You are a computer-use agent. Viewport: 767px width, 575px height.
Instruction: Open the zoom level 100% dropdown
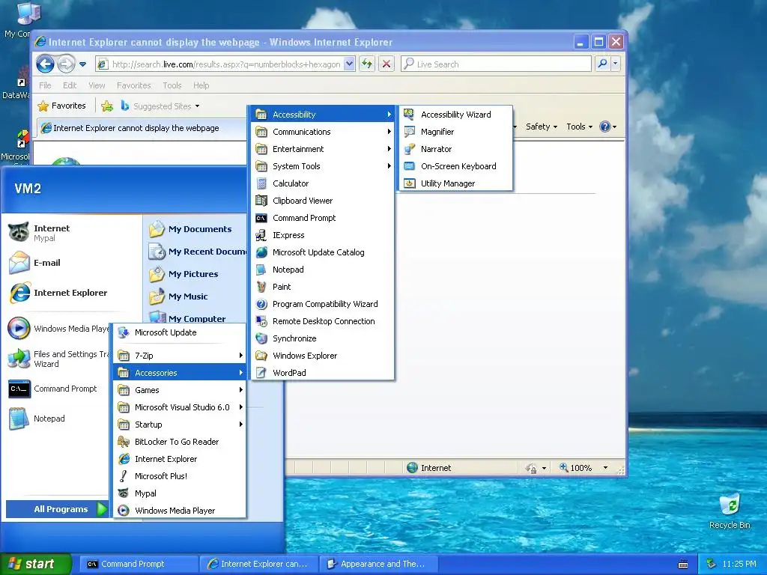(x=605, y=468)
